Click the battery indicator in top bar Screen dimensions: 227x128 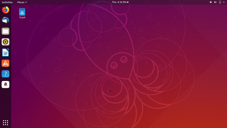point(220,2)
